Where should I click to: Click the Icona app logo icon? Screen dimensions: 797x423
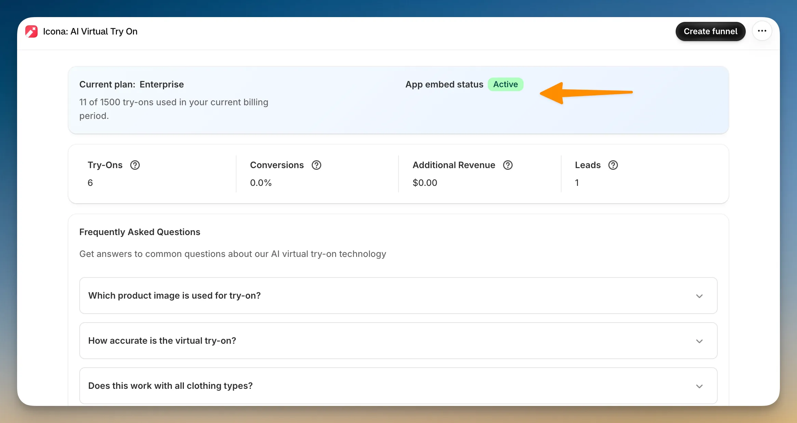tap(31, 31)
